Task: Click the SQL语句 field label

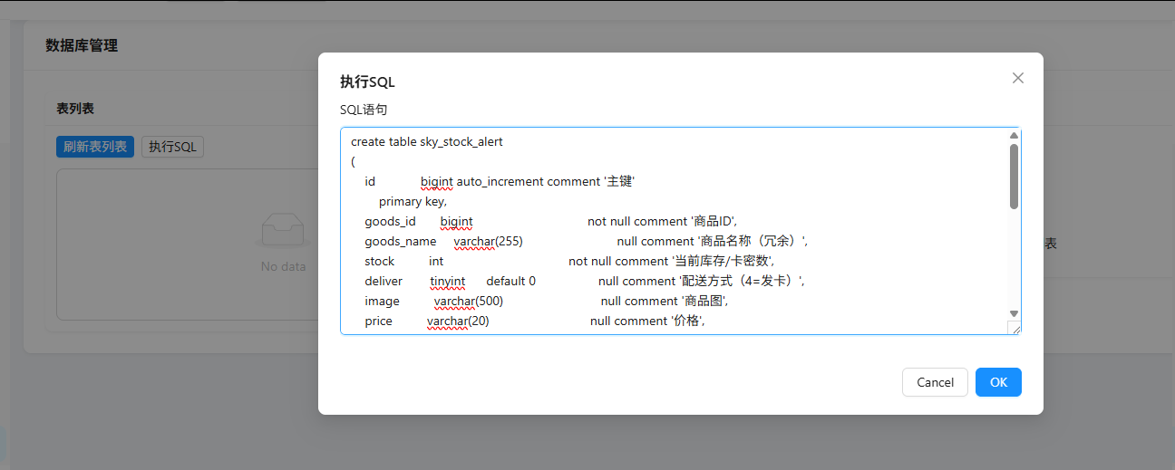Action: tap(363, 110)
